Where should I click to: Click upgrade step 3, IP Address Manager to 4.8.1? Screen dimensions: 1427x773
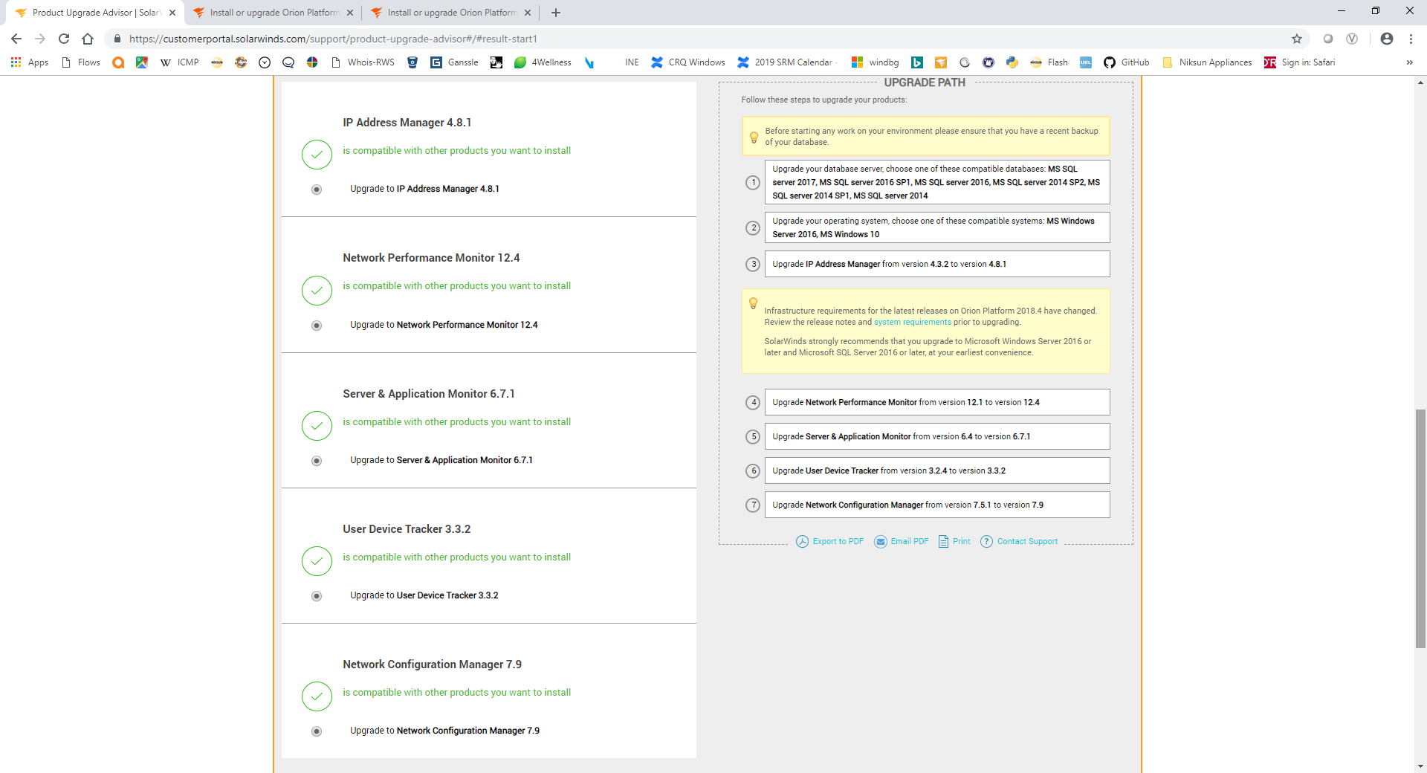937,264
